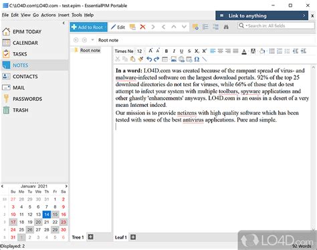The width and height of the screenshot is (317, 250).
Task: Add a new leaf tab with plus
Action: (x=133, y=237)
